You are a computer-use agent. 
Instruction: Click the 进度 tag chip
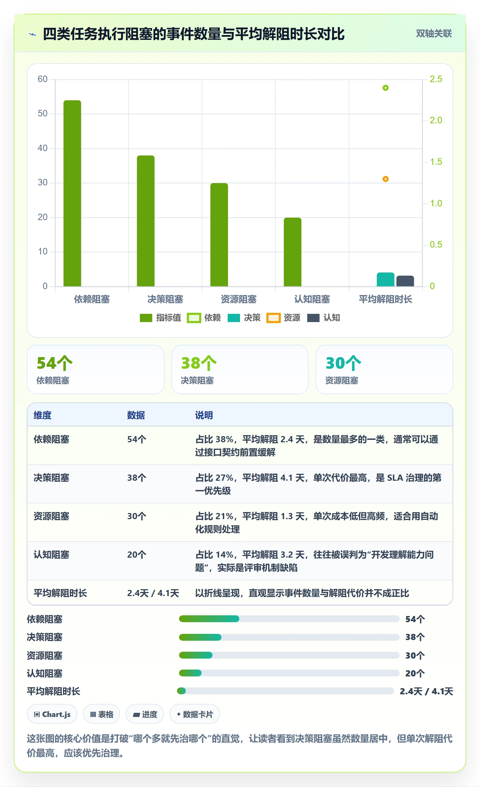click(x=145, y=714)
